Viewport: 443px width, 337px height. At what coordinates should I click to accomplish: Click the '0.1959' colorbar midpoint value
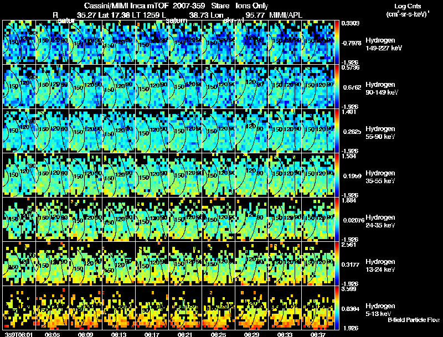click(x=352, y=176)
